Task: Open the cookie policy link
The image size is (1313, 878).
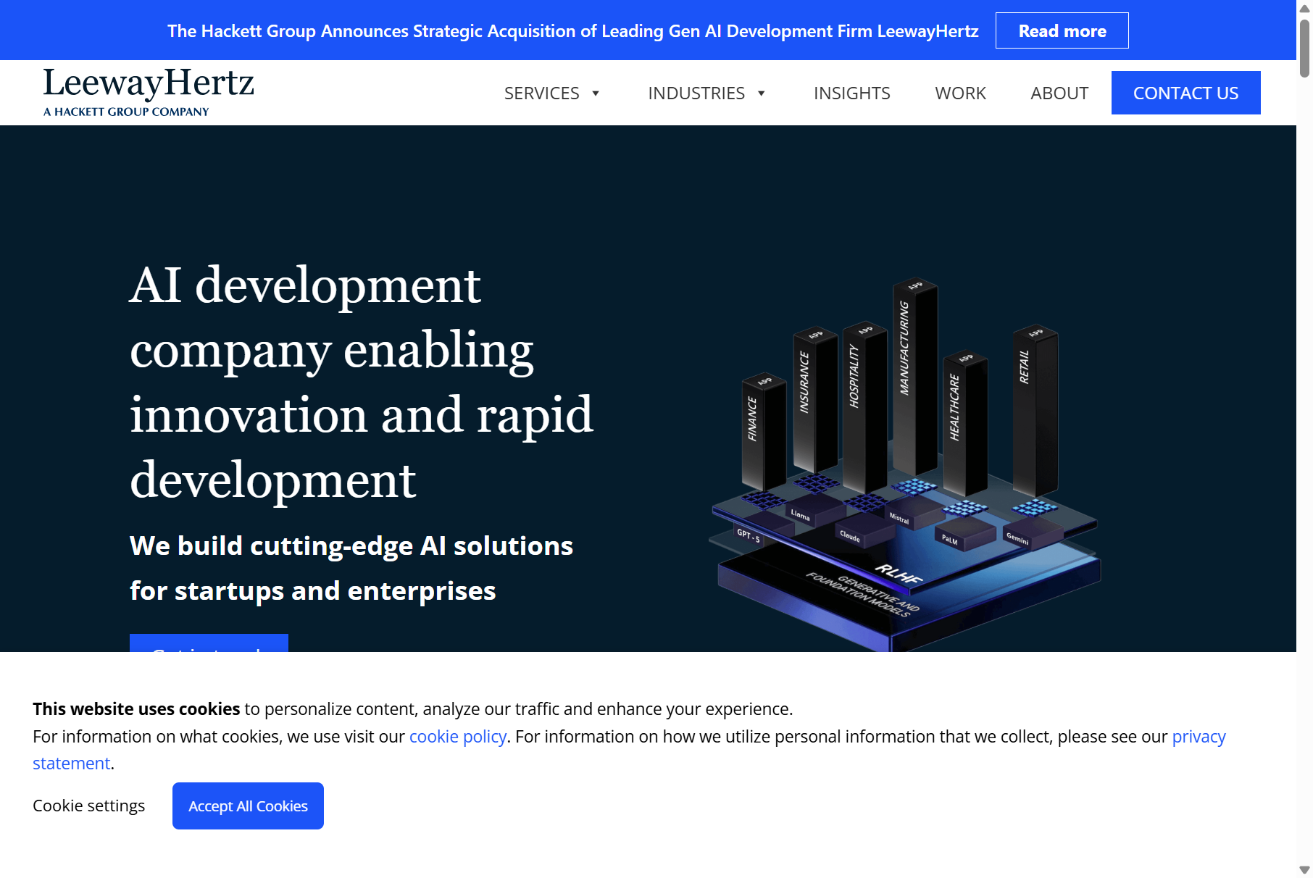Action: (457, 737)
